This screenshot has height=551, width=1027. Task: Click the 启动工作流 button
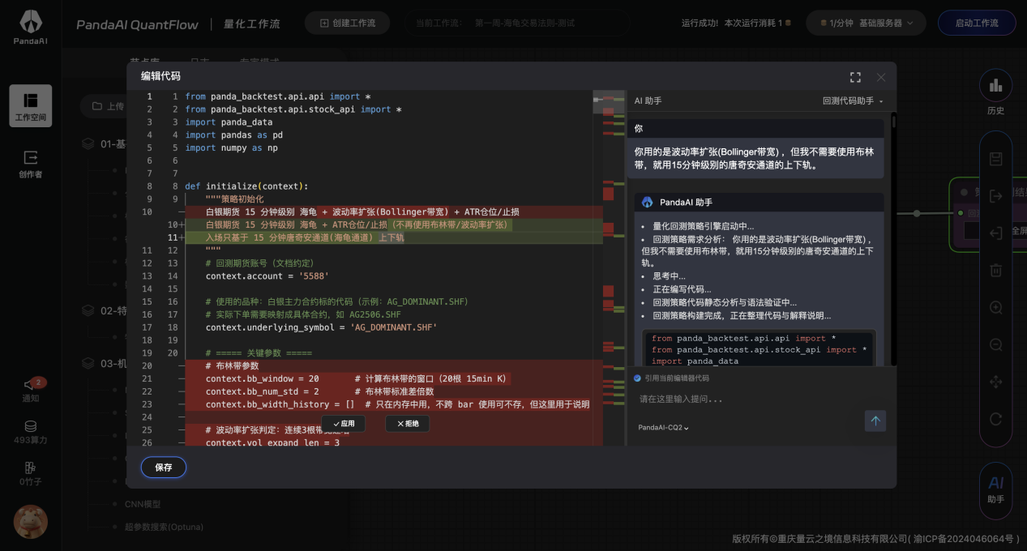pos(977,23)
